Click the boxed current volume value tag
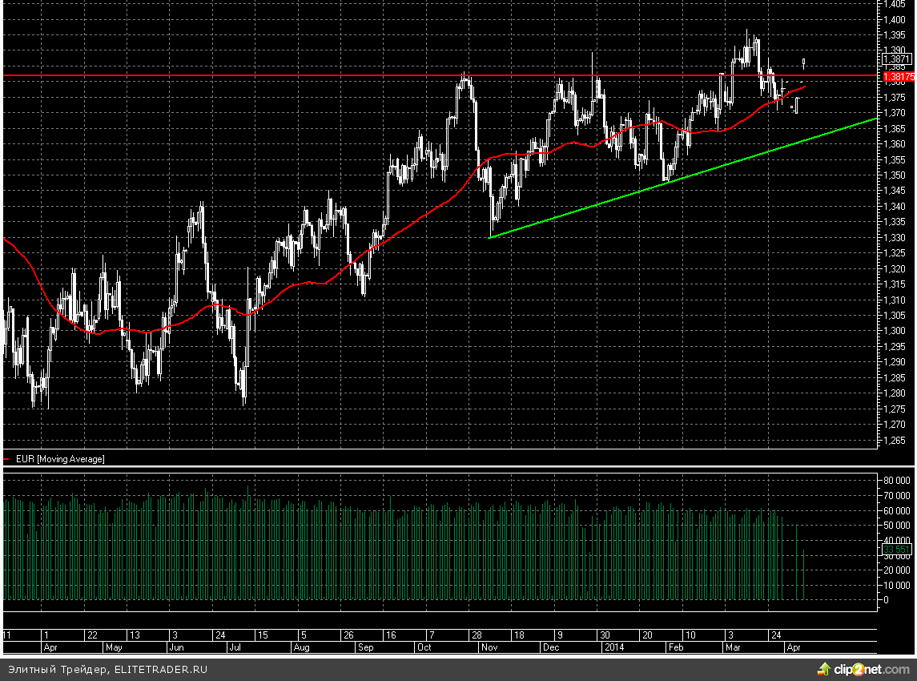 [x=897, y=549]
